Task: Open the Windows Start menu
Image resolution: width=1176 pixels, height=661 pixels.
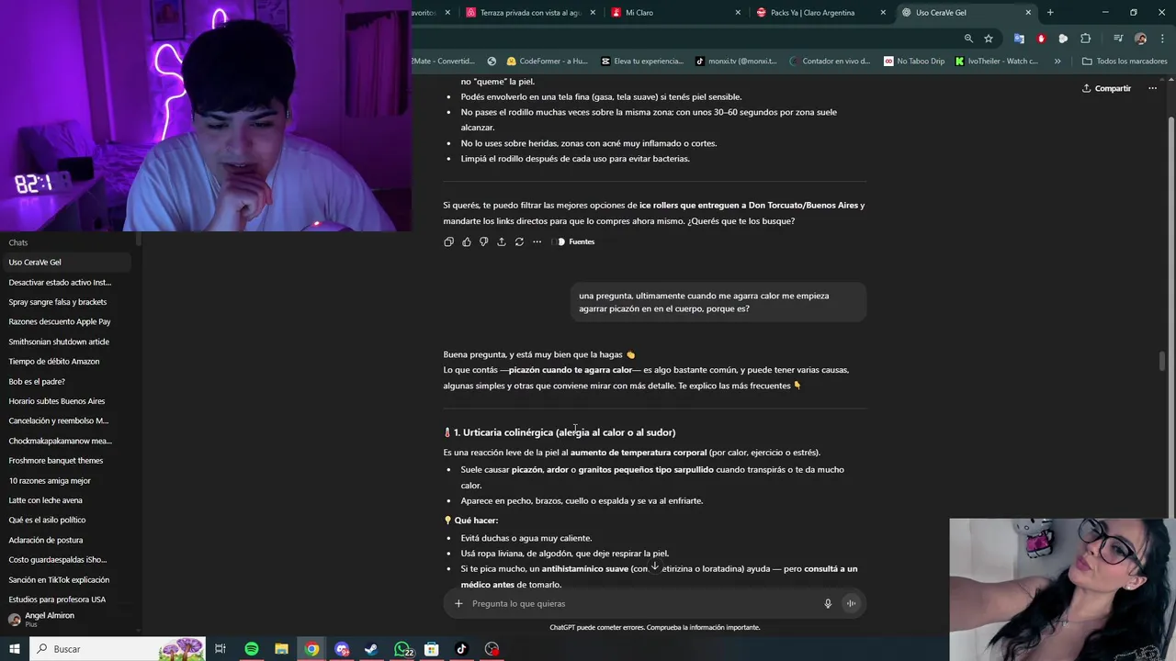Action: [x=14, y=649]
